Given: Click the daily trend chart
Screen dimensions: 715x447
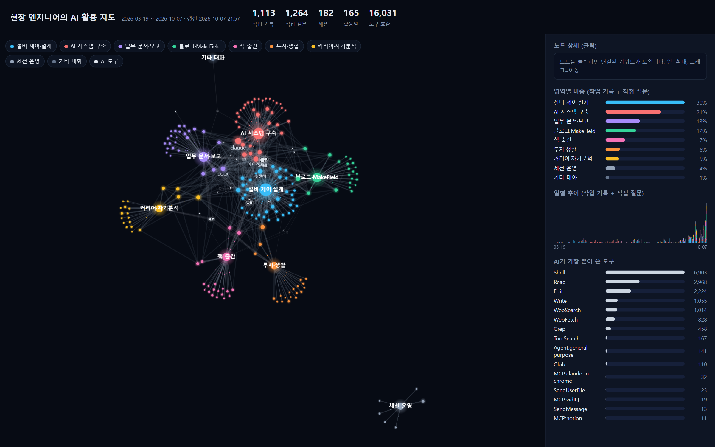Looking at the screenshot, I should coord(630,223).
